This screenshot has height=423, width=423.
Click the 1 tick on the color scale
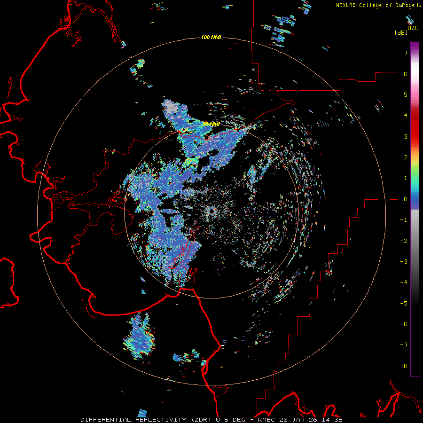[406, 178]
